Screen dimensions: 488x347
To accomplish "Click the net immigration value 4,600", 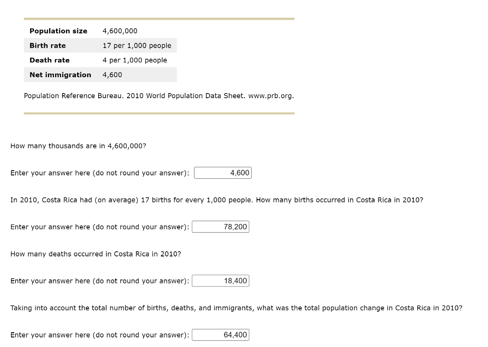I will (x=113, y=75).
